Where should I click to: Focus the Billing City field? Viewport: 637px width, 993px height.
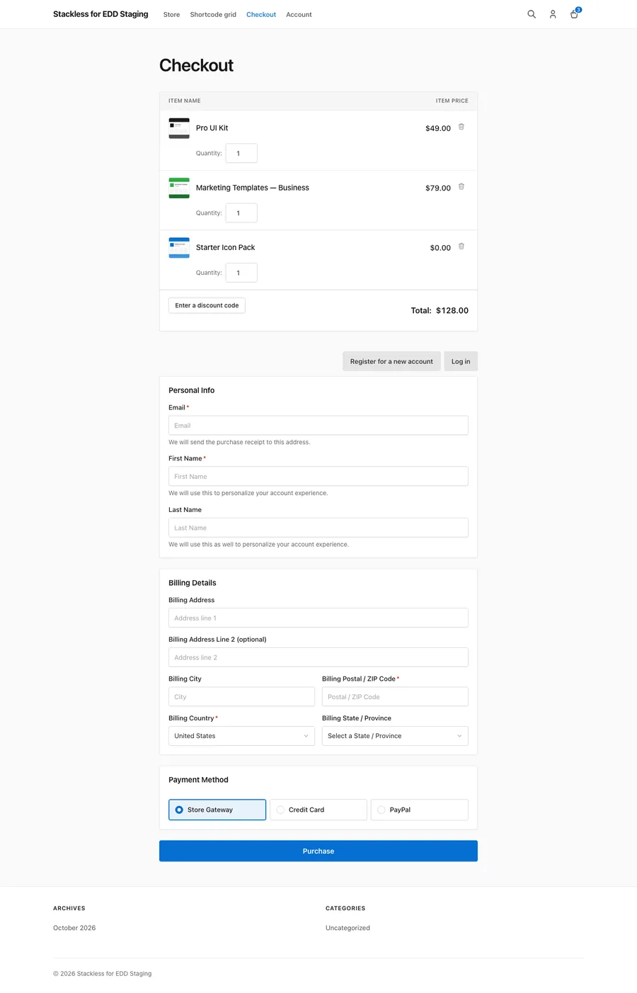(241, 697)
